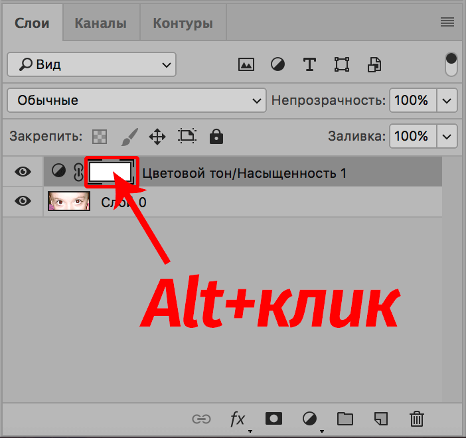Open the Вид filter type dropdown

(x=91, y=64)
